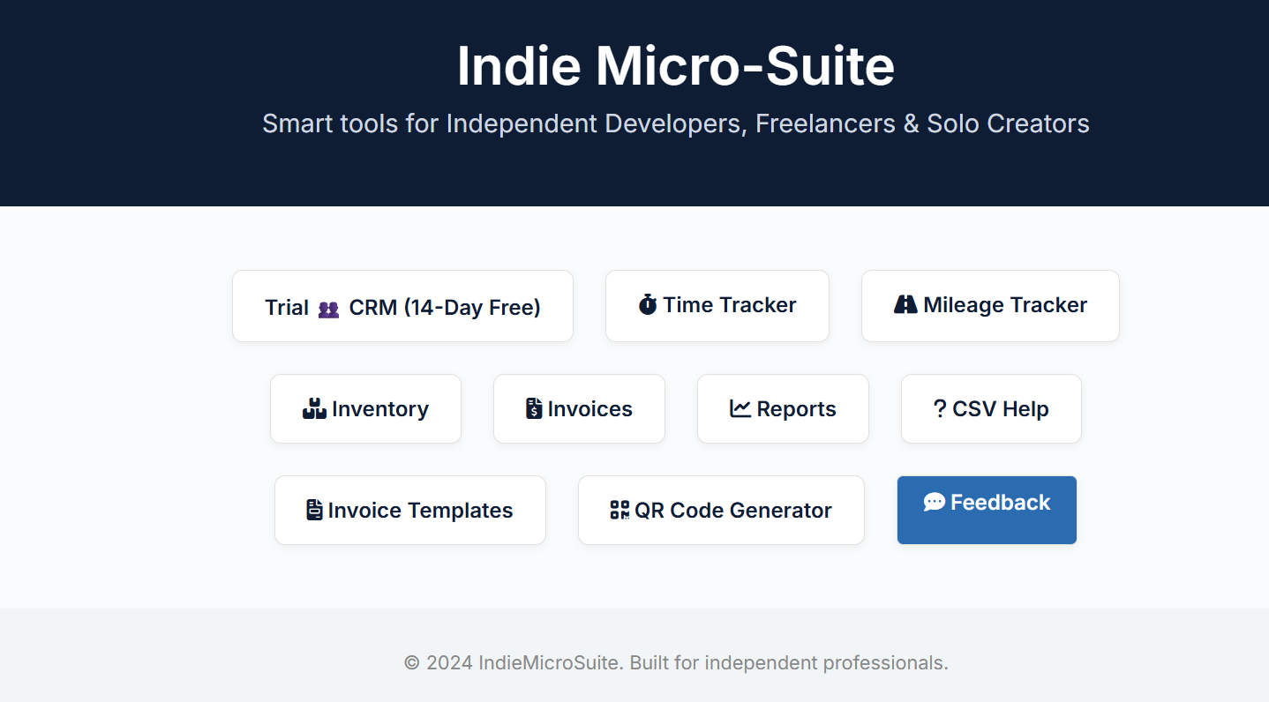Viewport: 1269px width, 702px height.
Task: Open the Invoices tool
Action: point(579,408)
